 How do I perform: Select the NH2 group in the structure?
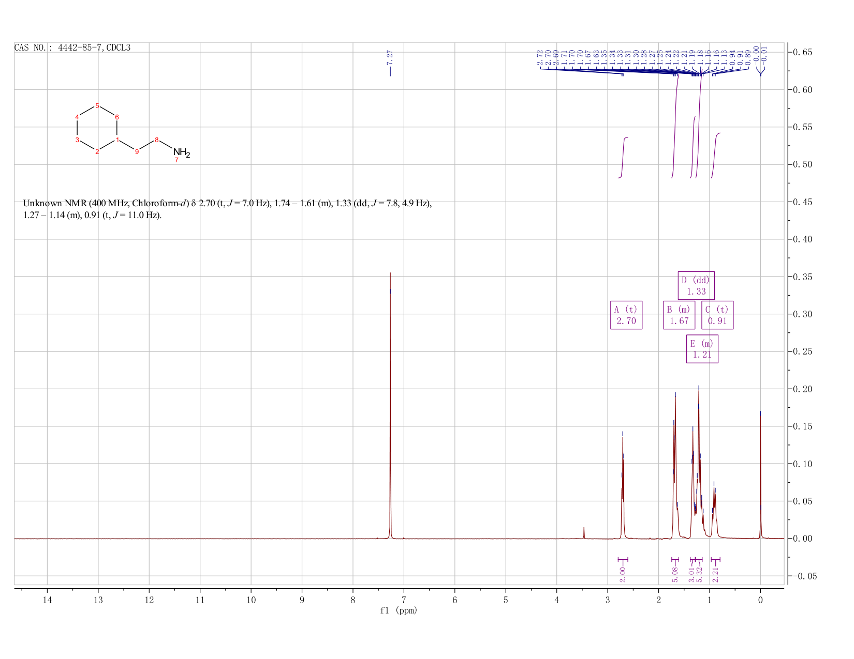pyautogui.click(x=182, y=152)
